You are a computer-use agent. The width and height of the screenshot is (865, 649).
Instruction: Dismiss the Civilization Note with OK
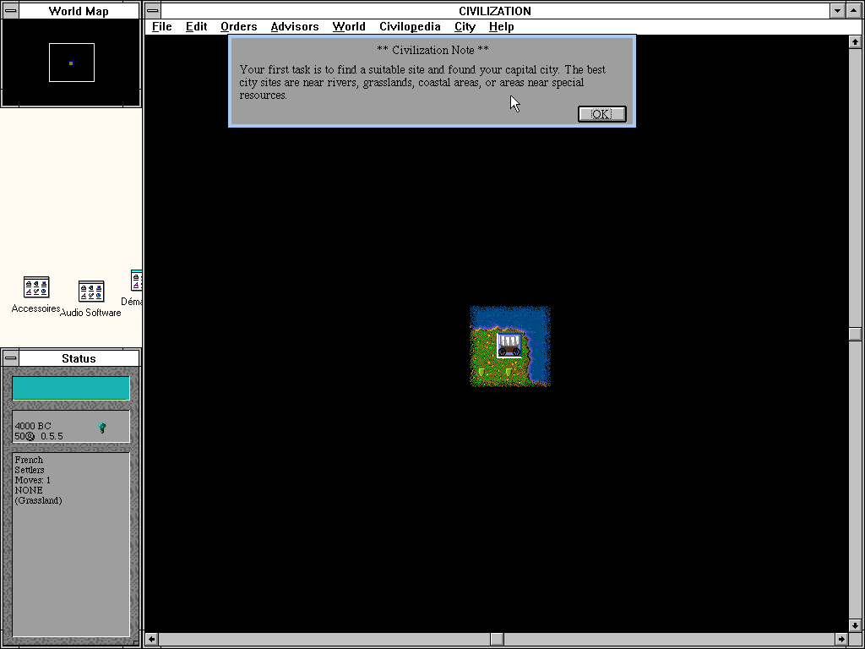(x=601, y=114)
